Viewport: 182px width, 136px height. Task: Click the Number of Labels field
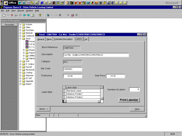point(135,89)
